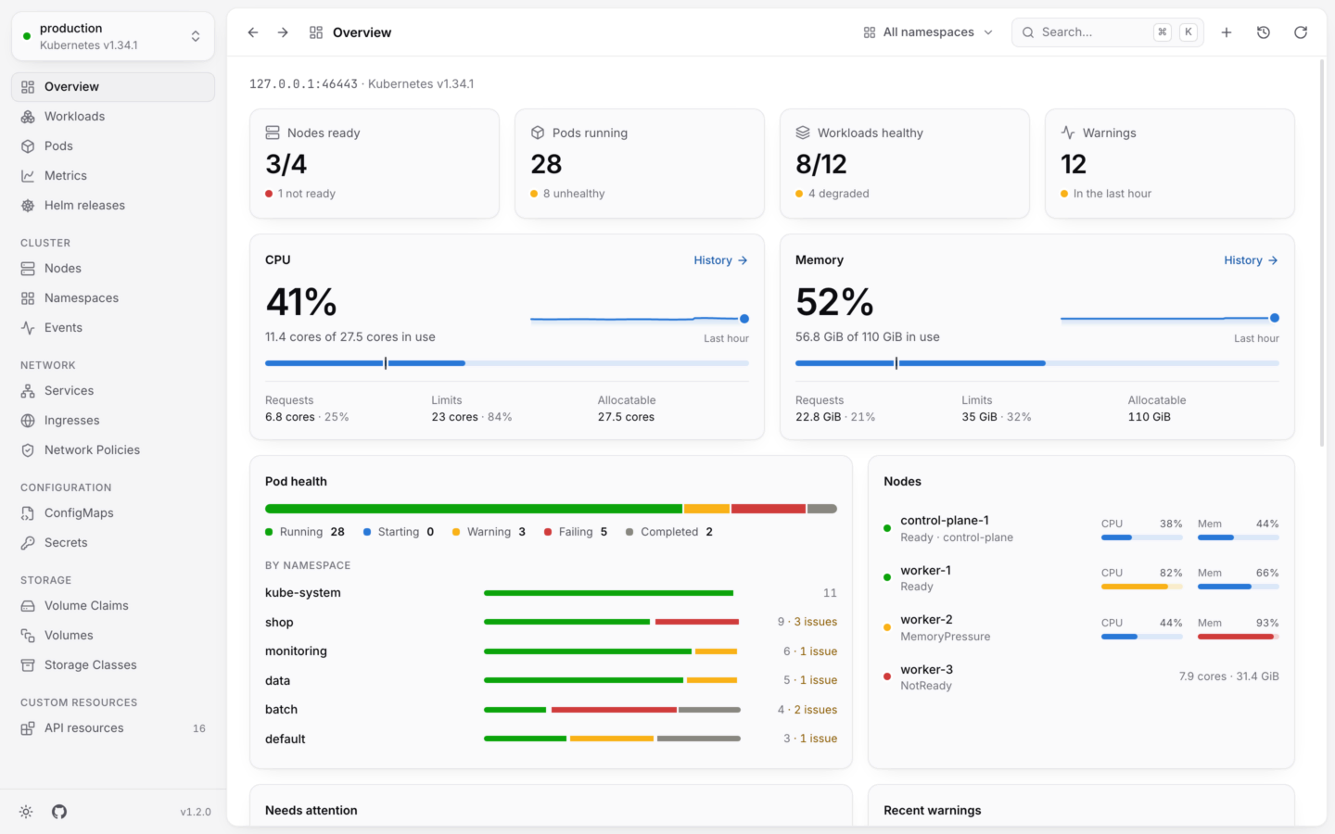Screen dimensions: 1335x834
Task: Toggle the light theme sun icon
Action: 26,812
